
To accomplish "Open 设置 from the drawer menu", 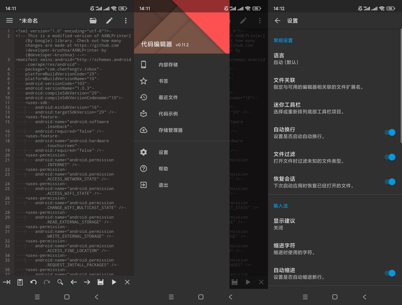I will [163, 152].
